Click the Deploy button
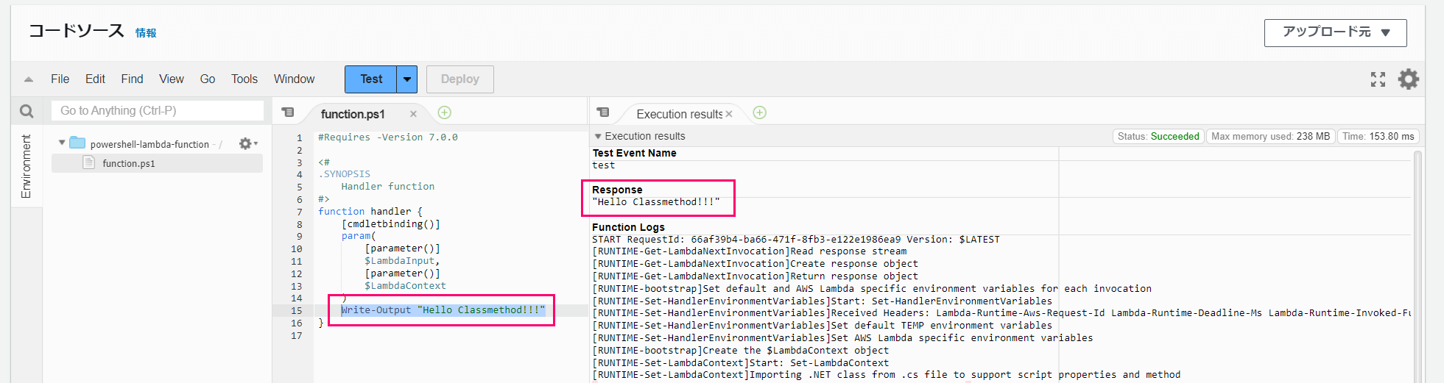The width and height of the screenshot is (1444, 383). (x=459, y=79)
